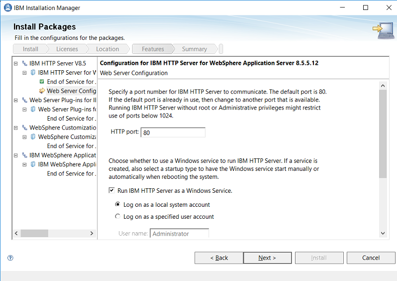The image size is (397, 281).
Task: Click the Next > button
Action: coord(267,258)
